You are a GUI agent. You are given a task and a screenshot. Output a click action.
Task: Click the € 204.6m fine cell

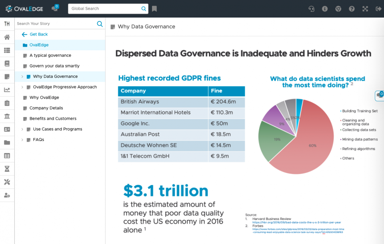coord(226,102)
